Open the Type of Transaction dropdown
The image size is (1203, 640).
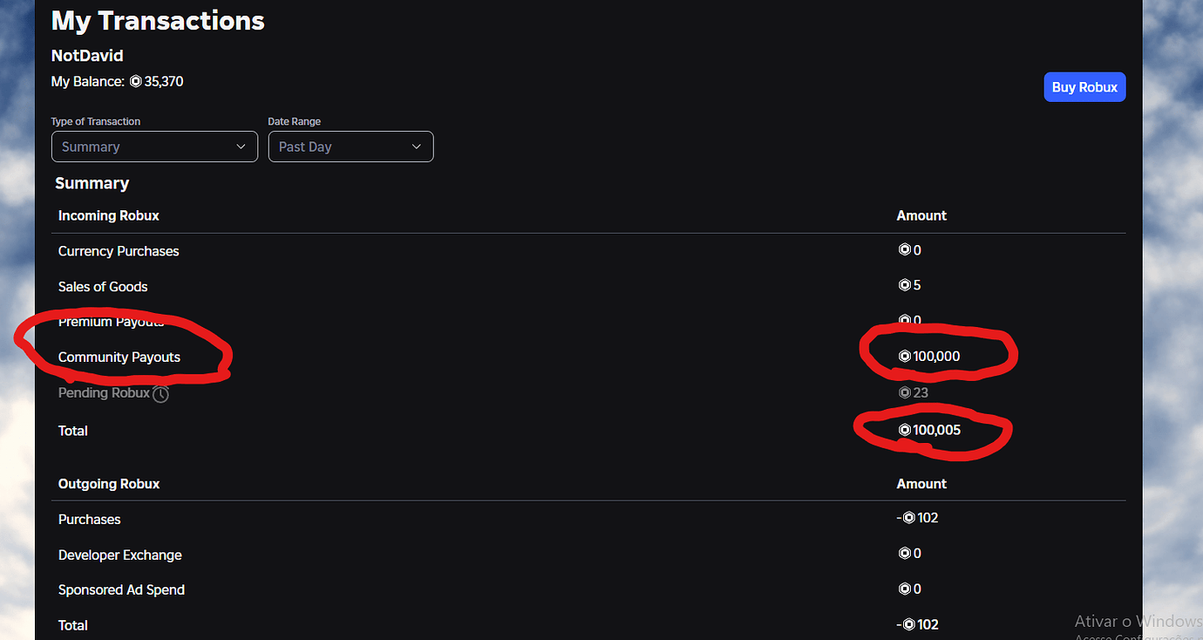tap(154, 146)
